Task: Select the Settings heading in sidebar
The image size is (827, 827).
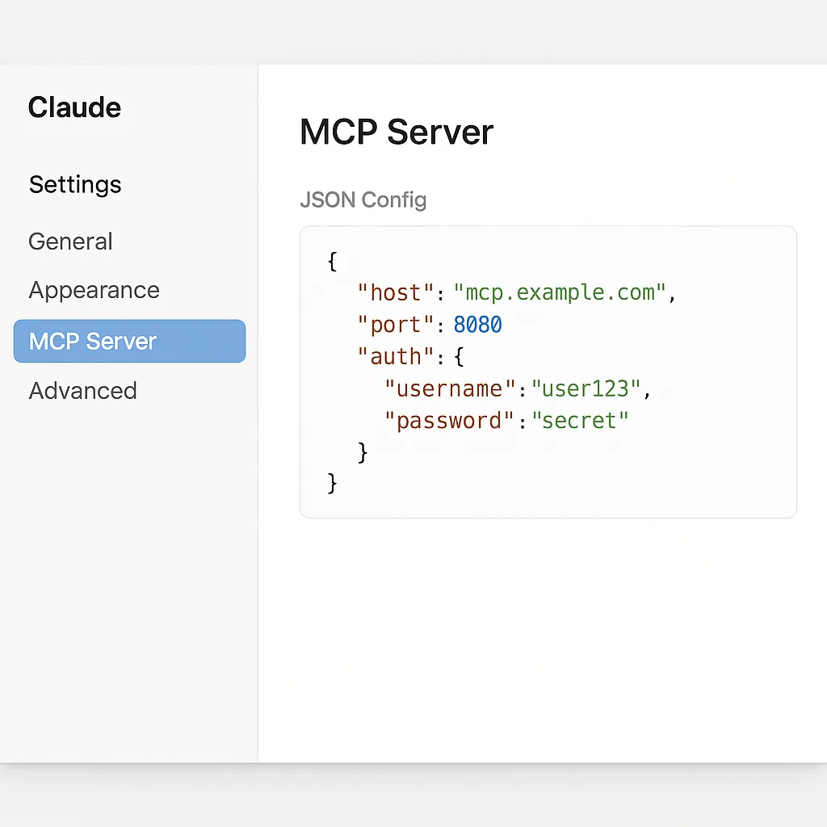Action: tap(75, 184)
